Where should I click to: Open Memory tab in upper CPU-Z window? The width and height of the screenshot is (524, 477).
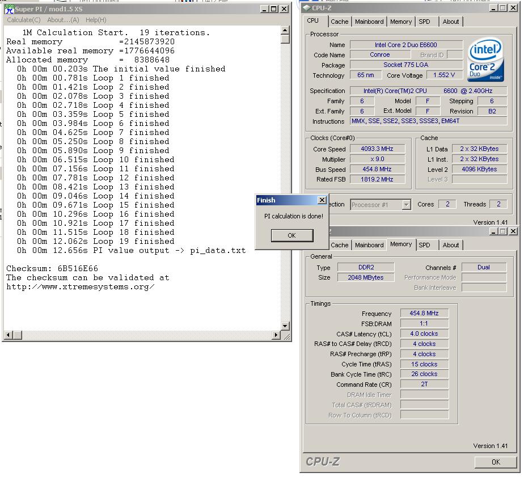(x=401, y=22)
